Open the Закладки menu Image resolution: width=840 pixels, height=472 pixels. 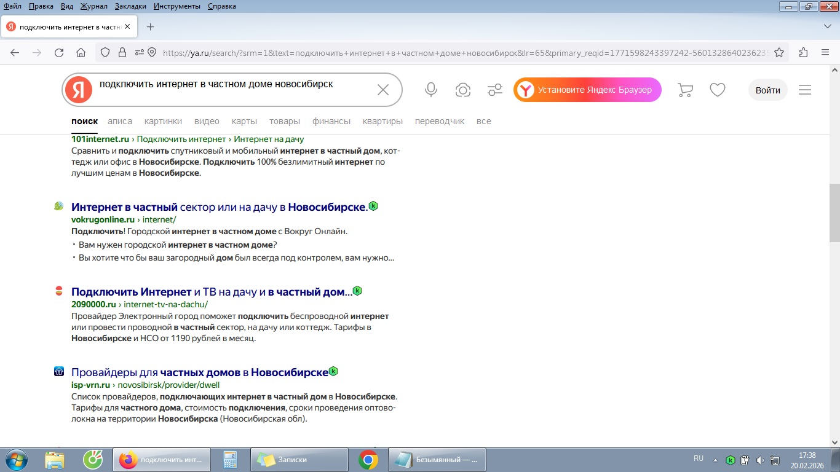pyautogui.click(x=130, y=6)
